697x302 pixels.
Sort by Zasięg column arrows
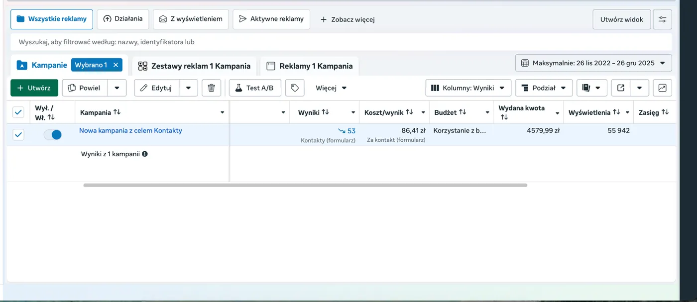pos(665,112)
